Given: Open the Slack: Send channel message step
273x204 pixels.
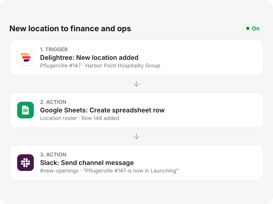Looking at the screenshot, I should [x=136, y=163].
